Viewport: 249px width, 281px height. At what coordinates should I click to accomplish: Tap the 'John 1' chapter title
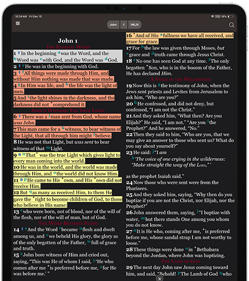(68, 40)
